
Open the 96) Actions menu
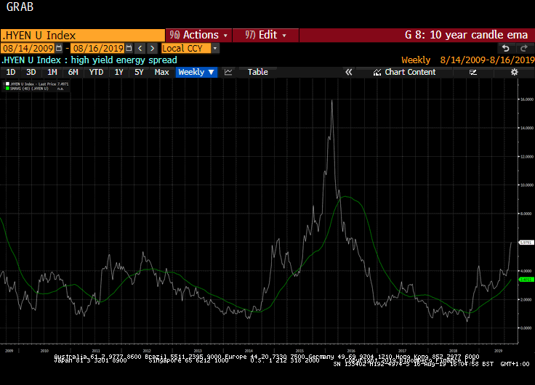click(198, 35)
